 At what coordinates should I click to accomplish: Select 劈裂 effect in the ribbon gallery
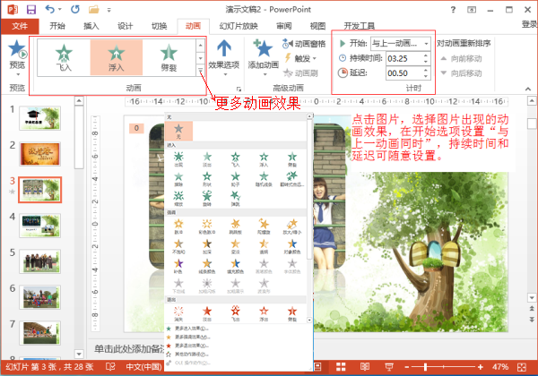pyautogui.click(x=169, y=57)
